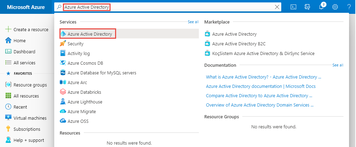Click the Dashboard icon in sidebar
This screenshot has height=147, width=356.
tap(8, 52)
